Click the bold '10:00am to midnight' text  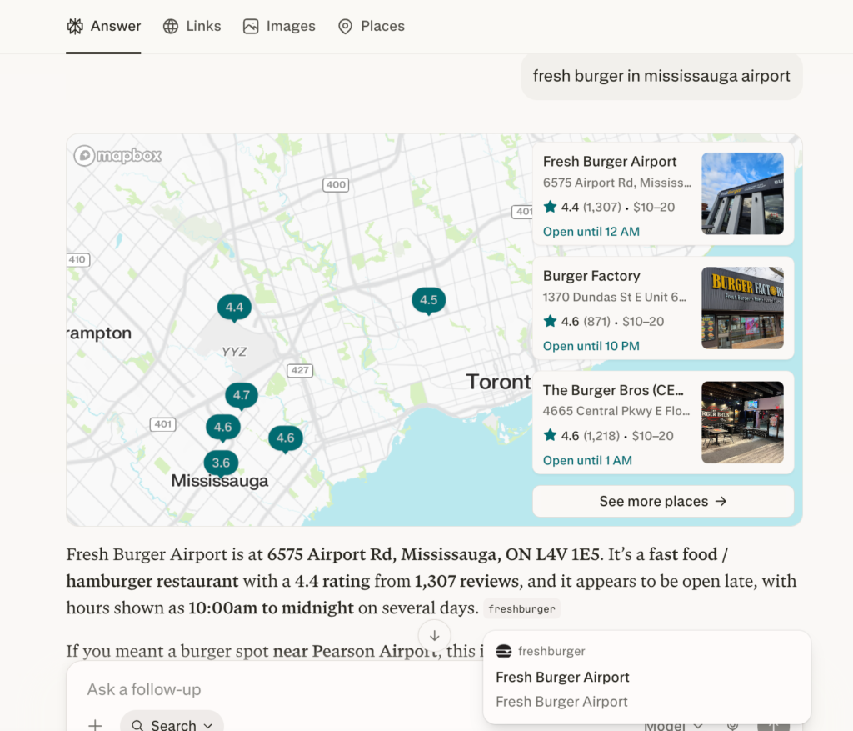click(x=271, y=608)
